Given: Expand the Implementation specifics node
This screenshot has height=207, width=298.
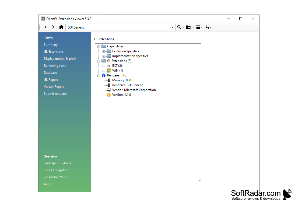Looking at the screenshot, I should 104,56.
